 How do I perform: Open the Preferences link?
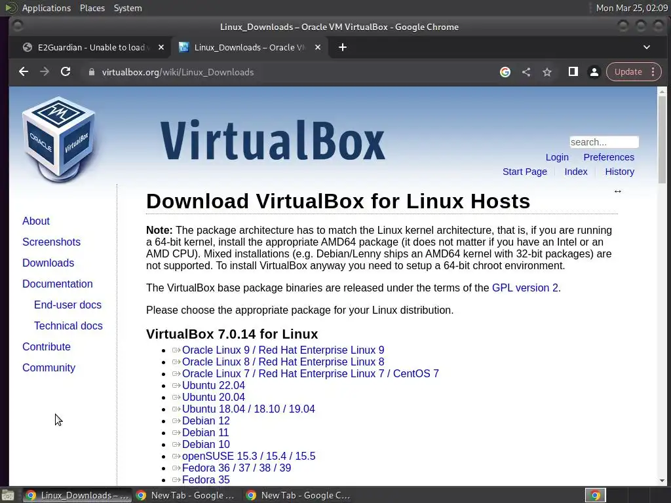pyautogui.click(x=609, y=157)
